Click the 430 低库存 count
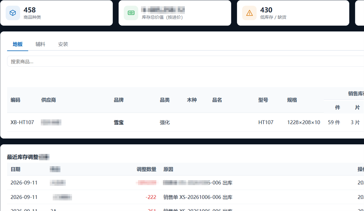The height and width of the screenshot is (211, 364). coord(266,10)
